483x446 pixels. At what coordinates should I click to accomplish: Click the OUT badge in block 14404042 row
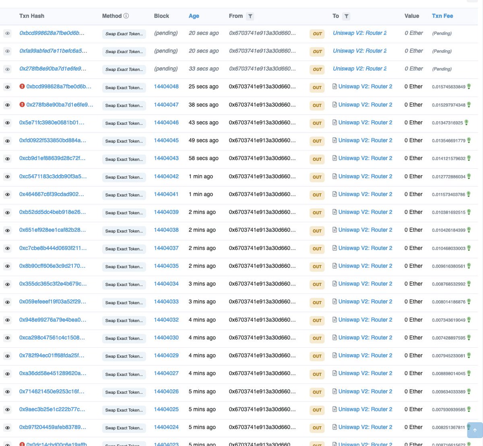(317, 177)
